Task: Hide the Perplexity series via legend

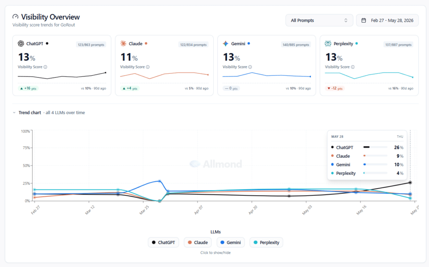Action: (x=266, y=242)
